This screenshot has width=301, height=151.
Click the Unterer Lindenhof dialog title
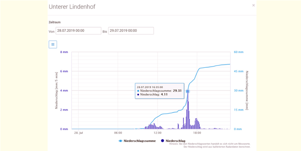(72, 7)
